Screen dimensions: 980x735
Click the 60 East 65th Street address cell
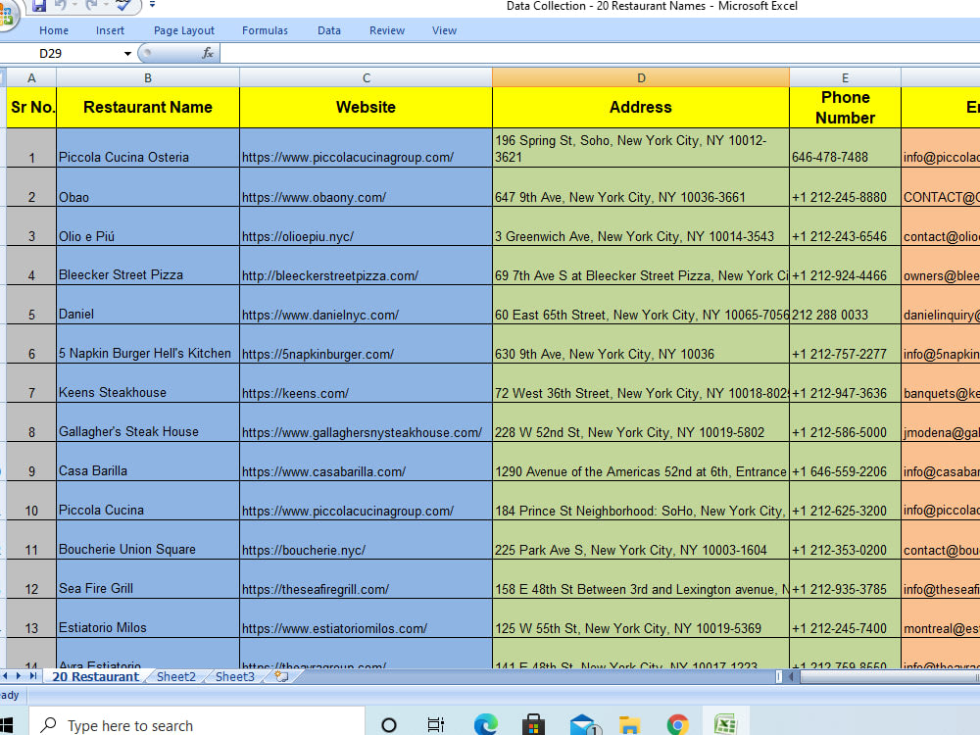pyautogui.click(x=641, y=305)
